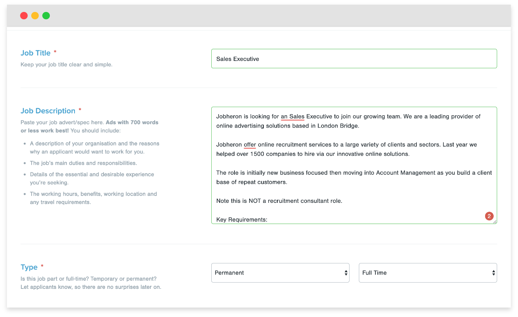Click the yellow minimize window button

pos(35,16)
